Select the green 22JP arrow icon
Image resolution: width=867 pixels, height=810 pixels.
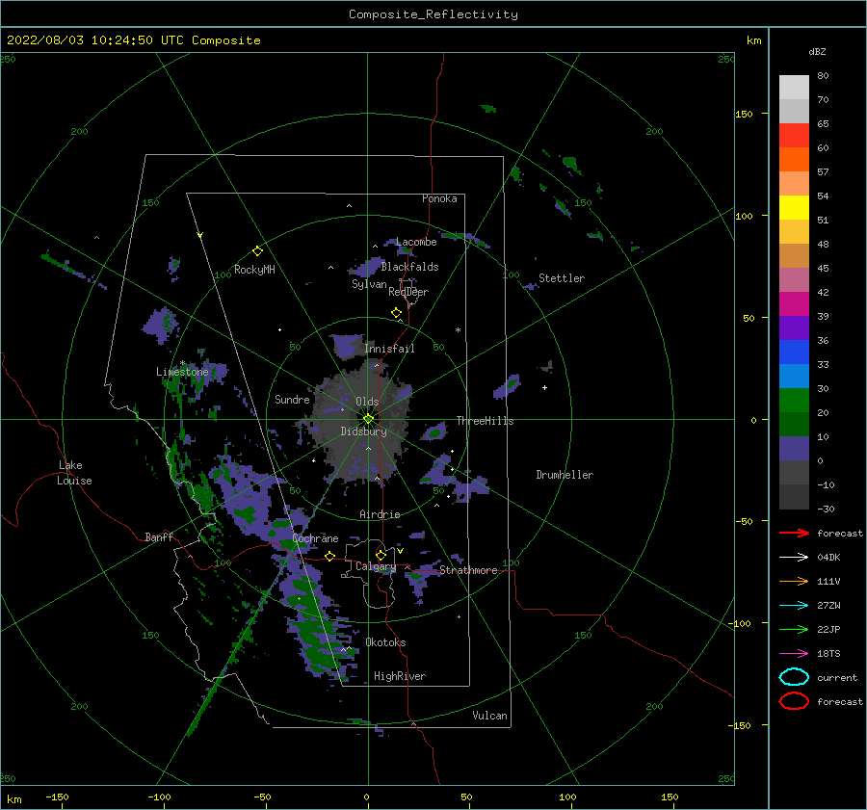(x=794, y=629)
